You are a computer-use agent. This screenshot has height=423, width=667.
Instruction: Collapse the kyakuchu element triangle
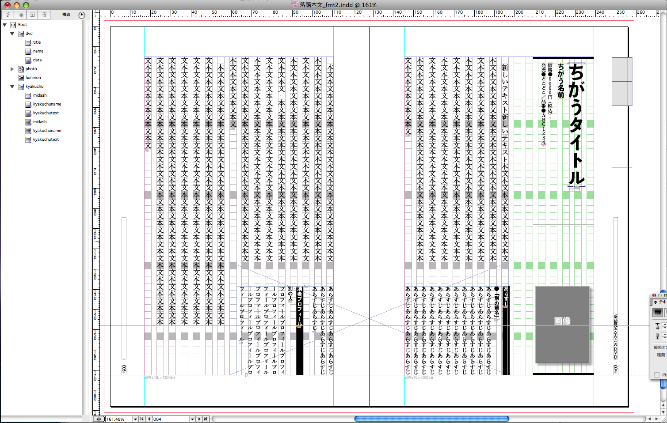(x=12, y=87)
